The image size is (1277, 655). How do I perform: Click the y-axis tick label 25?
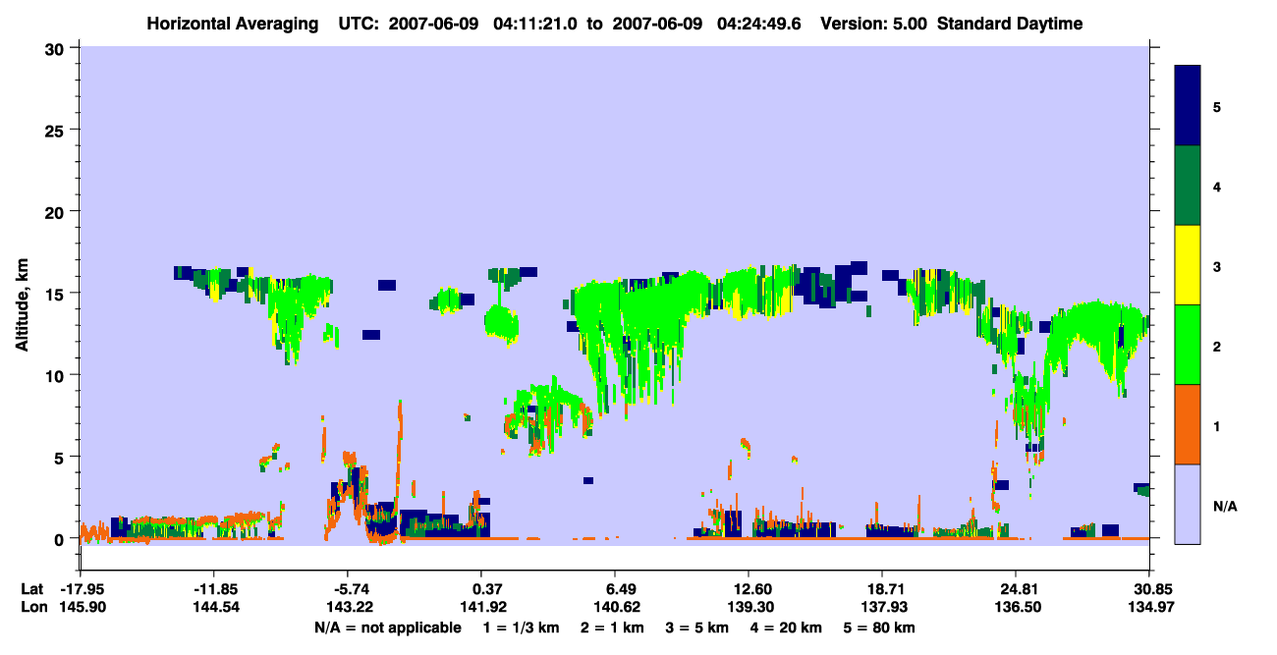point(57,130)
